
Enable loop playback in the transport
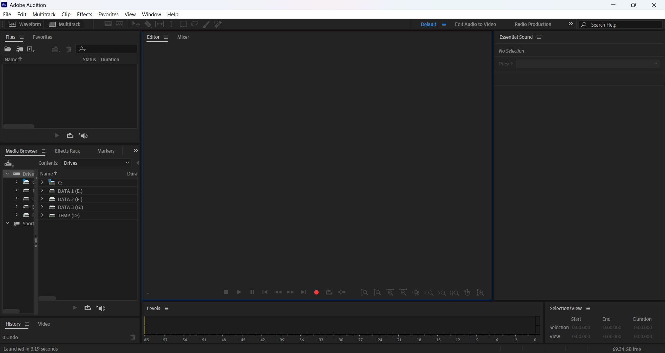click(329, 292)
